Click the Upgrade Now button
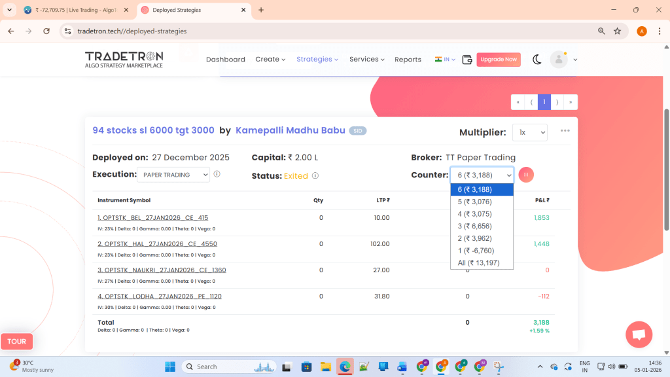The height and width of the screenshot is (377, 670). (499, 60)
